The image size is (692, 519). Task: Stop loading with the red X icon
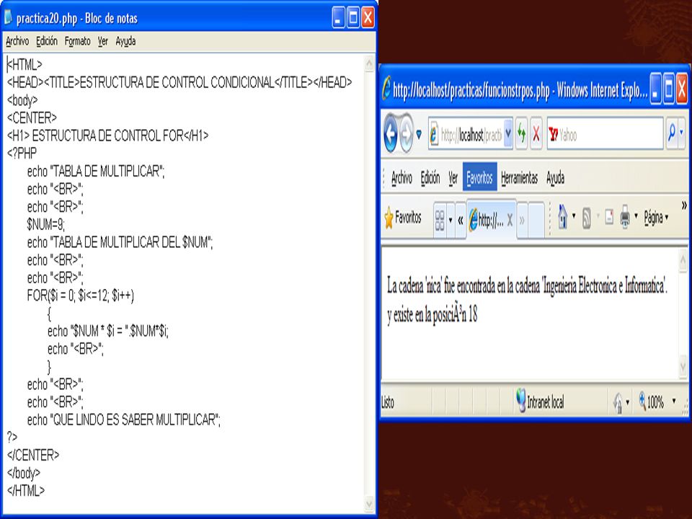(x=536, y=134)
